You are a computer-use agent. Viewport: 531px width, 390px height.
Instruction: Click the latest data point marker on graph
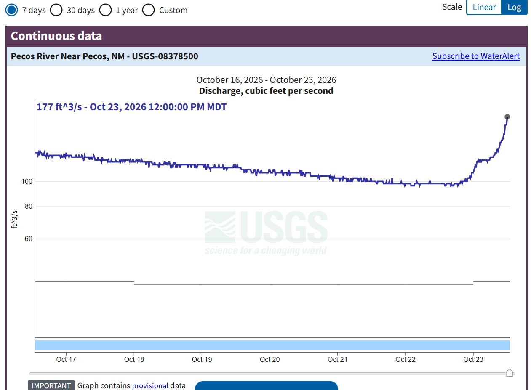[x=507, y=117]
